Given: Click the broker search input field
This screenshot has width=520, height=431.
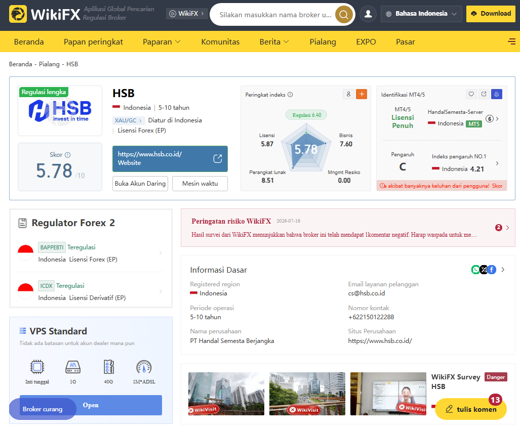Looking at the screenshot, I should tap(275, 15).
